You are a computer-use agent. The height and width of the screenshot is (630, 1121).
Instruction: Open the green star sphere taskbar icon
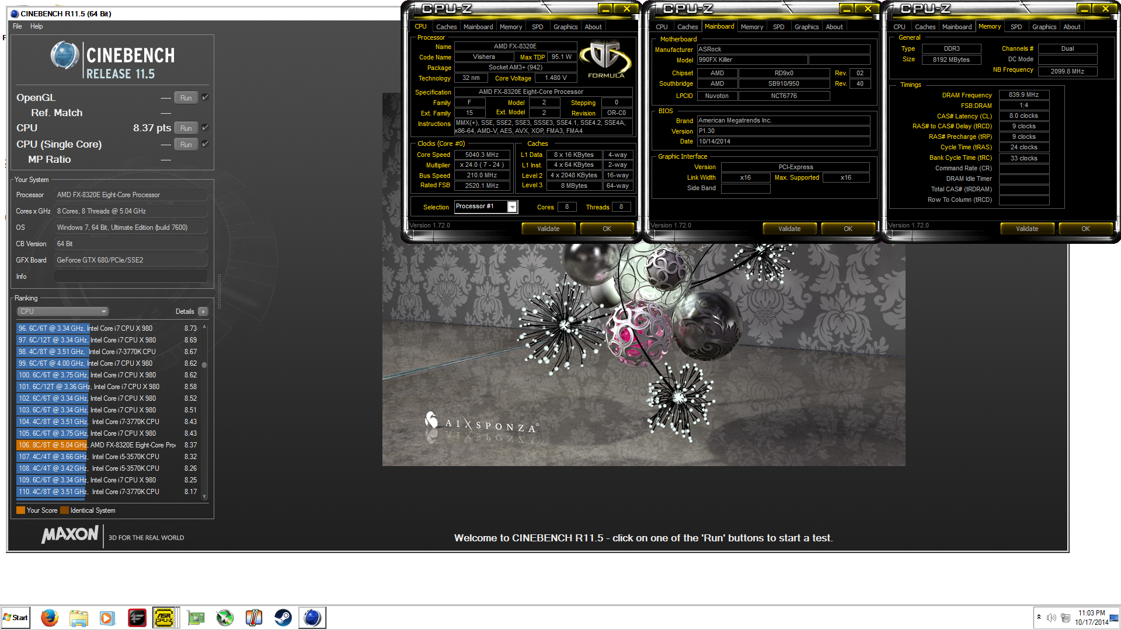point(225,617)
